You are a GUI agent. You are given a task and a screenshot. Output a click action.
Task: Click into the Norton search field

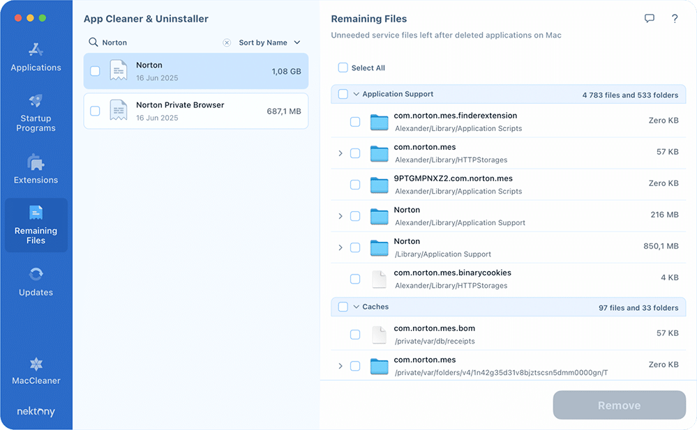[160, 43]
